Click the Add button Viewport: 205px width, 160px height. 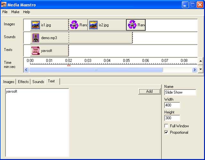(x=149, y=91)
